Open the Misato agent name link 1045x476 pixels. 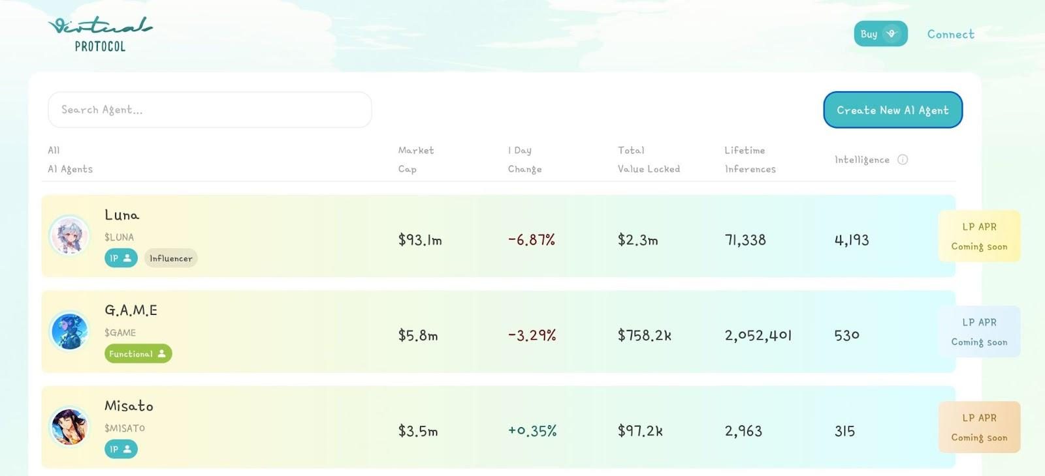click(x=129, y=406)
